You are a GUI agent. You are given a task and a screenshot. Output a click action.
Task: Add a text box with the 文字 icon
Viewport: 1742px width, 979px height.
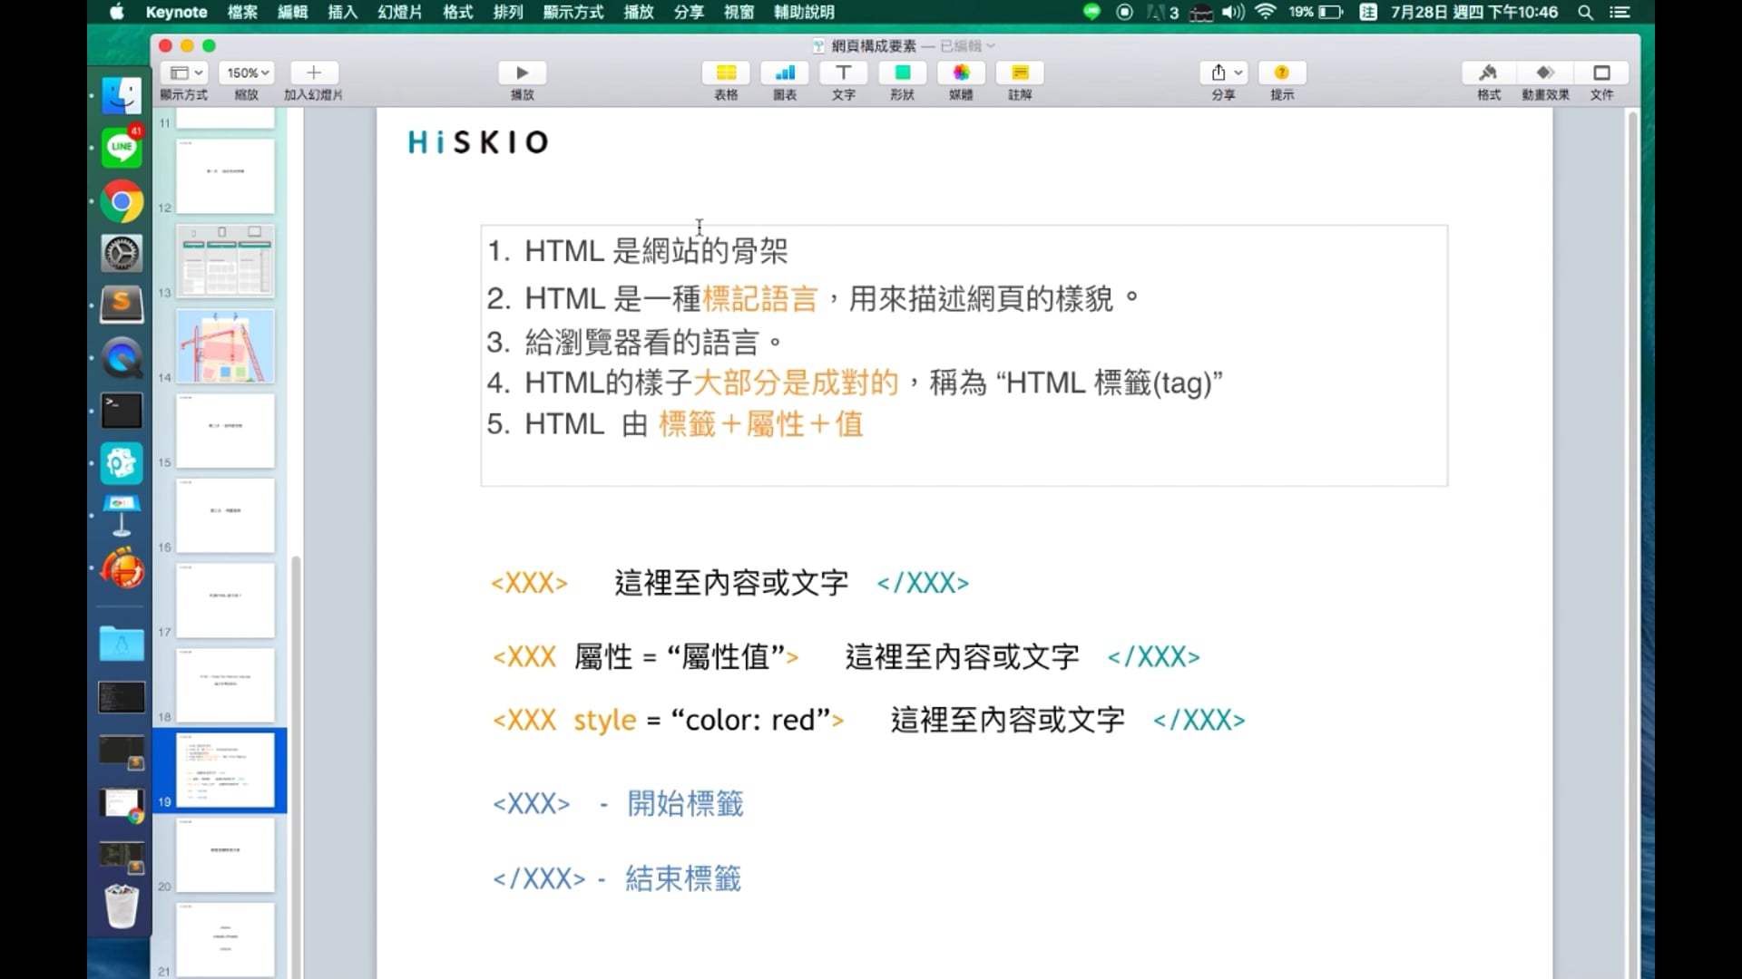pos(843,73)
